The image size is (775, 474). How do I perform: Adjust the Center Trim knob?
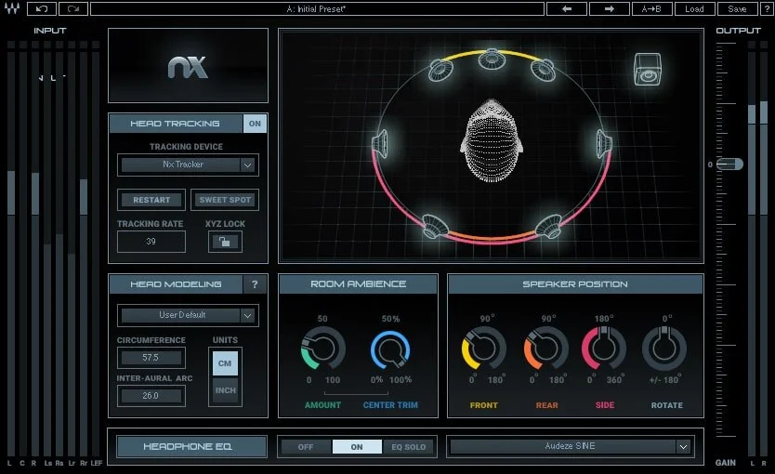click(390, 349)
